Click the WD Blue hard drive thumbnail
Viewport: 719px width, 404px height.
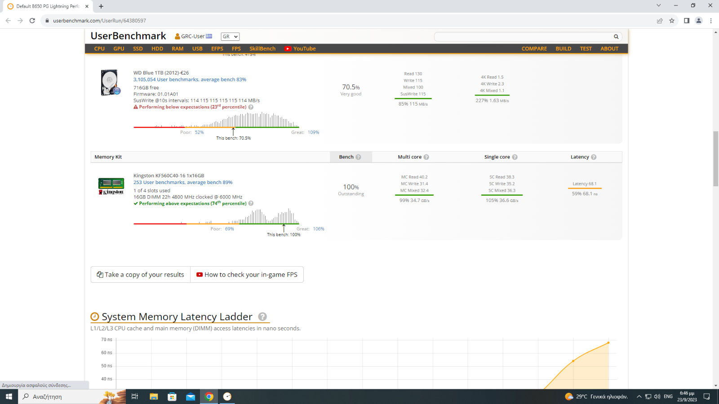(x=111, y=83)
